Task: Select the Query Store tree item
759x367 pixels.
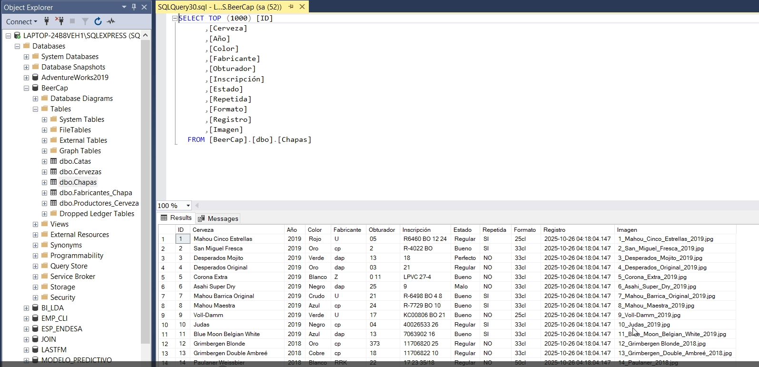Action: [x=69, y=266]
